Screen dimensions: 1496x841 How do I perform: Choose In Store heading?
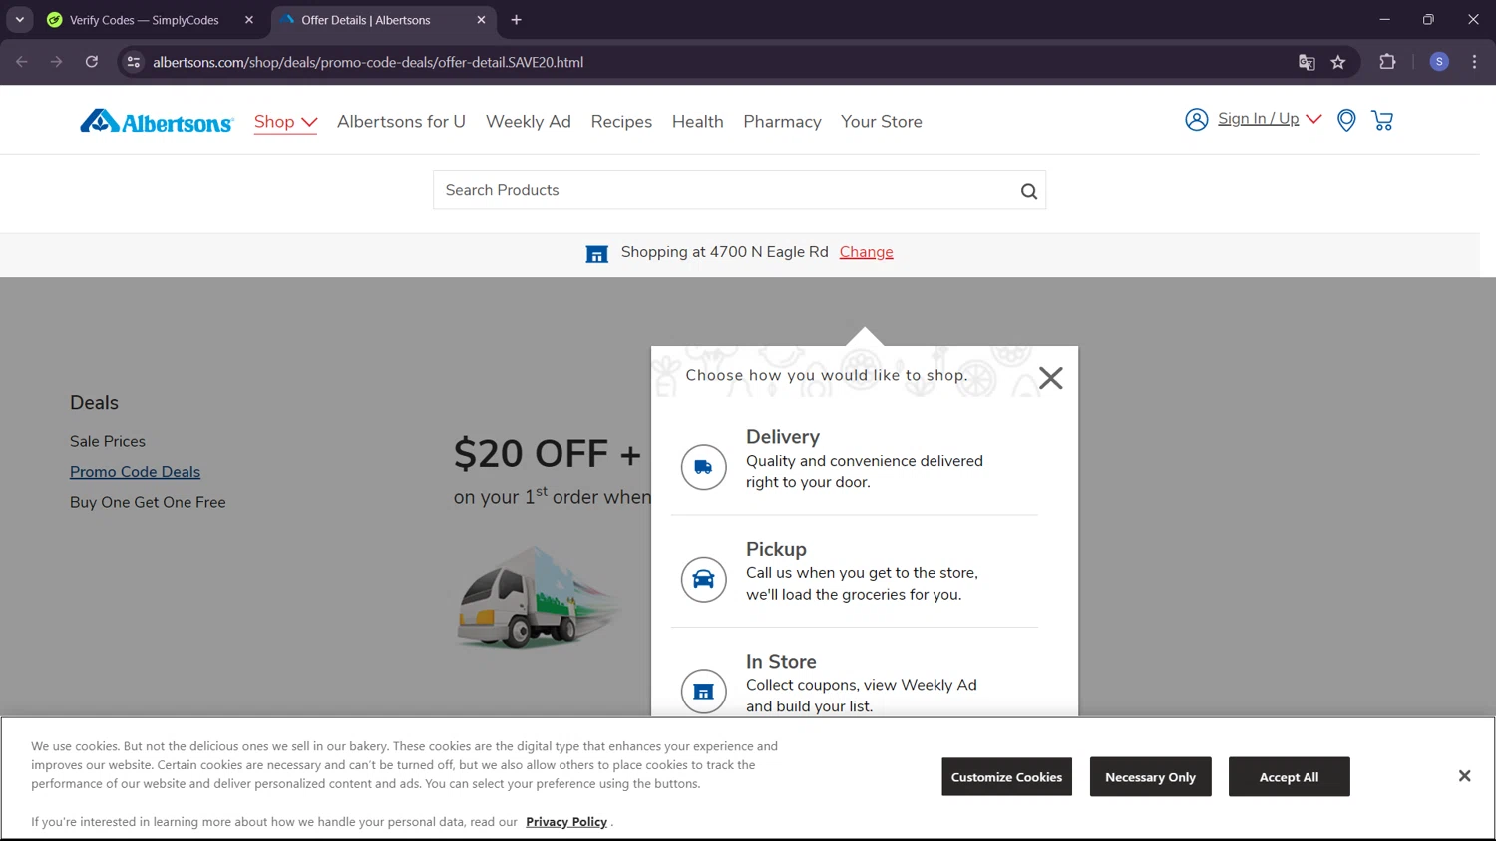pyautogui.click(x=781, y=661)
